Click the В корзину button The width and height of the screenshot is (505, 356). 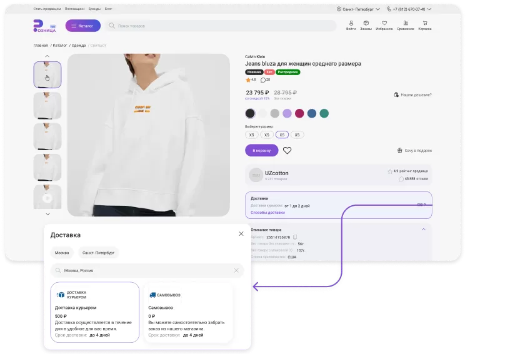261,151
